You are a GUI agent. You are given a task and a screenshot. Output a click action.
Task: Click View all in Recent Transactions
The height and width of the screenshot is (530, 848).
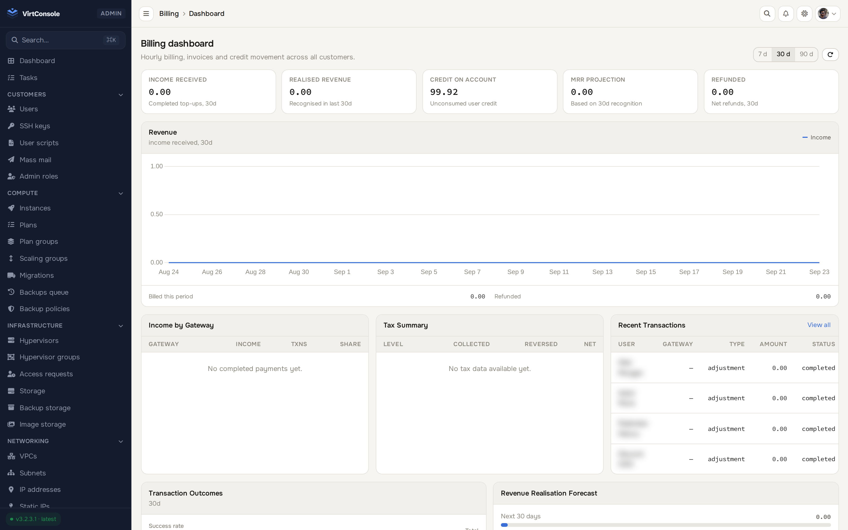819,325
